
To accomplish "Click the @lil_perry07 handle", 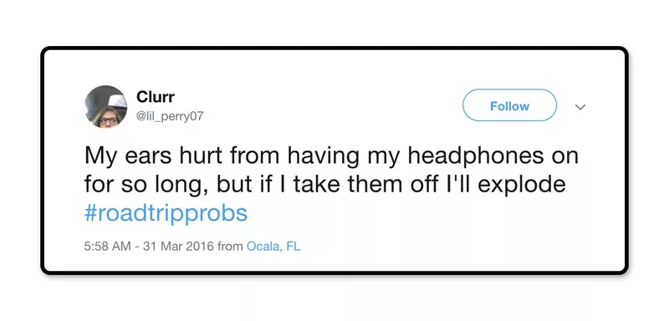I will pos(170,115).
